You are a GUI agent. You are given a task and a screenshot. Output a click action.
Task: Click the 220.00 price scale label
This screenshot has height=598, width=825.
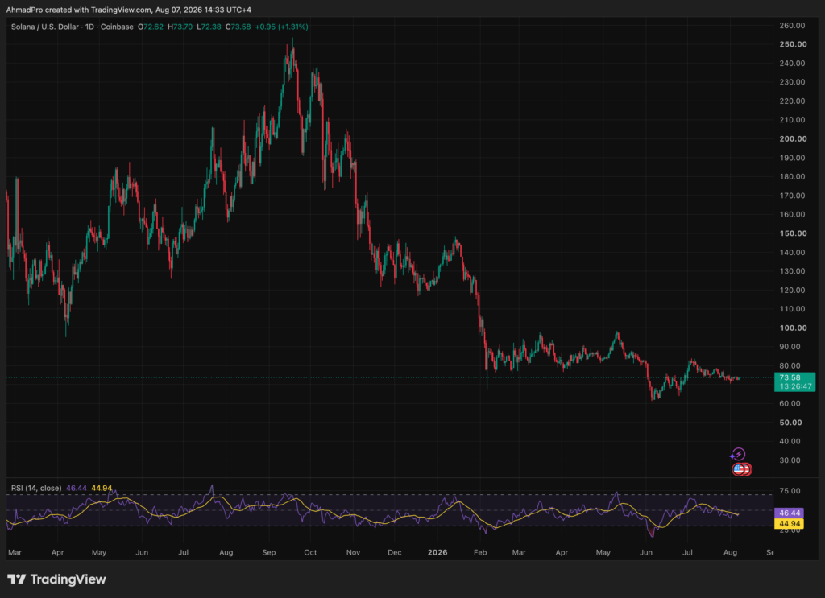click(x=793, y=101)
